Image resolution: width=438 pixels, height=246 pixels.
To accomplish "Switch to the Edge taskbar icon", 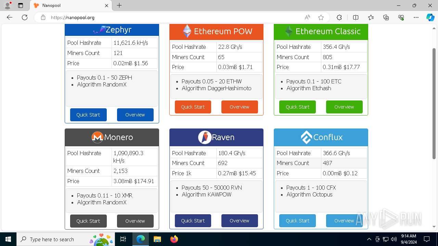I will point(141,239).
